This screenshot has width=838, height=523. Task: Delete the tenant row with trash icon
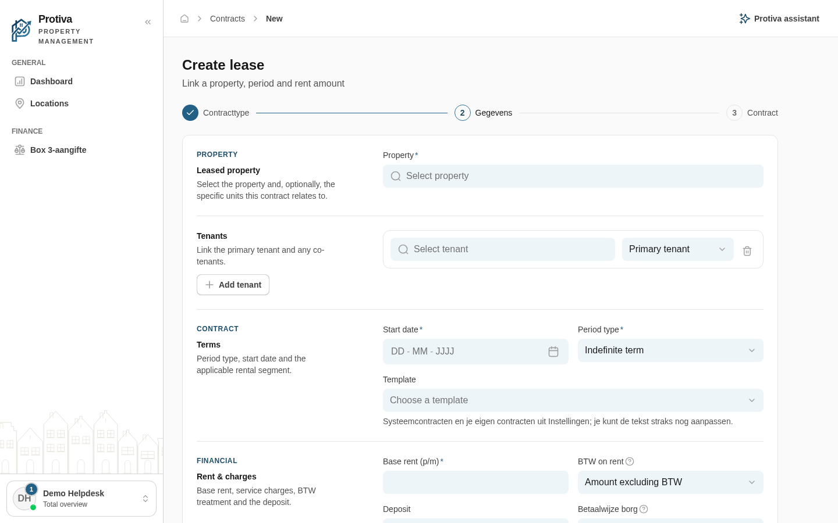pyautogui.click(x=747, y=250)
